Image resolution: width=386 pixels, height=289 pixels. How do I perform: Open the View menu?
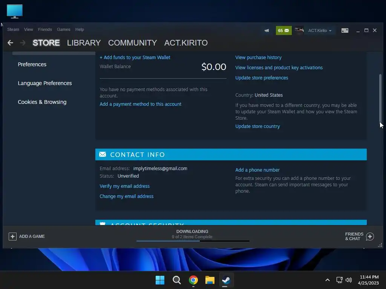coord(29,29)
